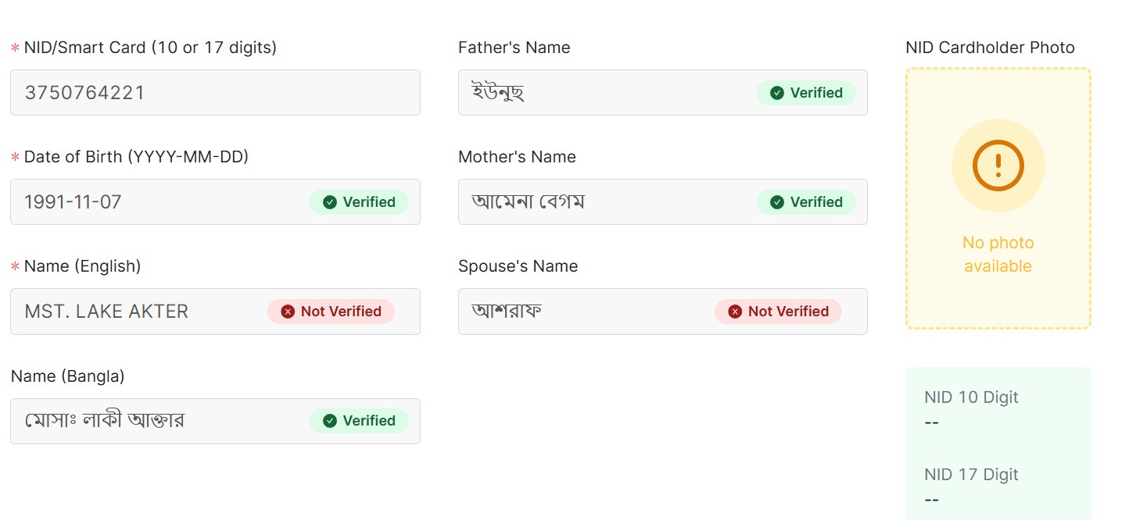Click the red X icon in Name (English)
This screenshot has width=1129, height=520.
click(288, 312)
